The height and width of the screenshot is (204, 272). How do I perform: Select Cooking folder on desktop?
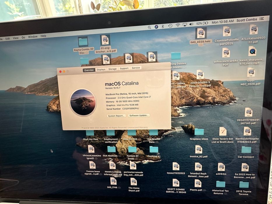point(154,149)
